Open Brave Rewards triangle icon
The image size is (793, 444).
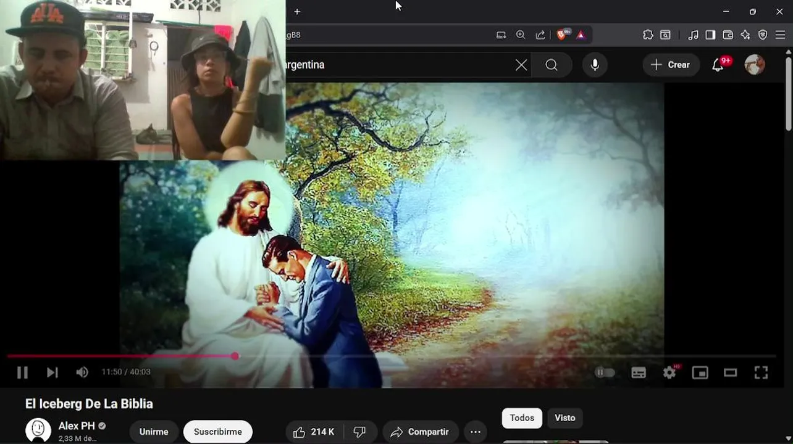[x=581, y=35]
